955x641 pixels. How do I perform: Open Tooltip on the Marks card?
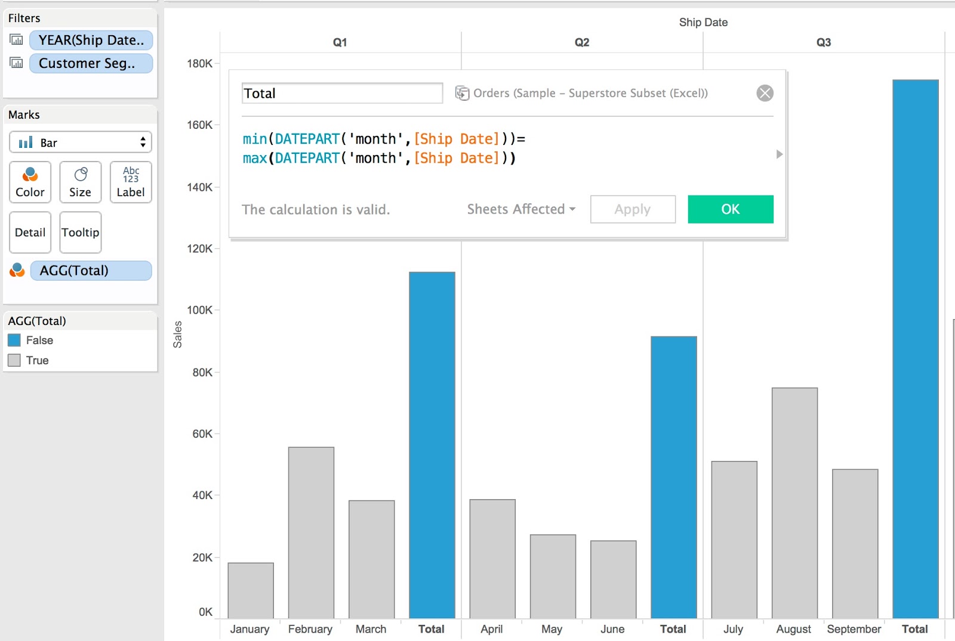coord(80,233)
